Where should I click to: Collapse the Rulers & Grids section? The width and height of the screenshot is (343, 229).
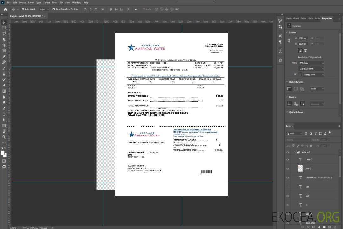pyautogui.click(x=287, y=82)
